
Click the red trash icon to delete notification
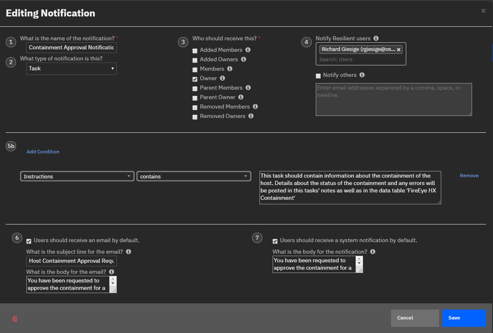point(15,318)
